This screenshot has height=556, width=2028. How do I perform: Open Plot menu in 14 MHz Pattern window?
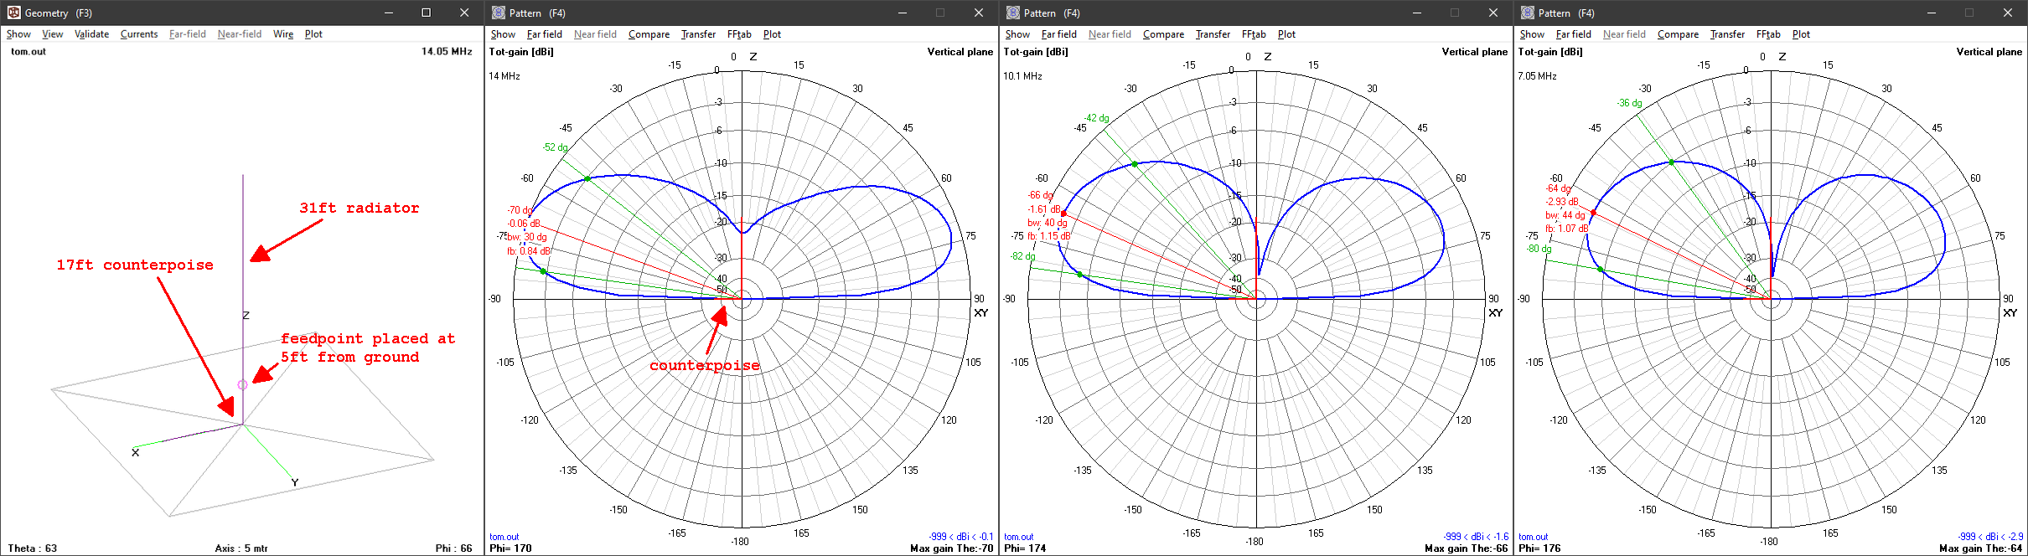(772, 34)
